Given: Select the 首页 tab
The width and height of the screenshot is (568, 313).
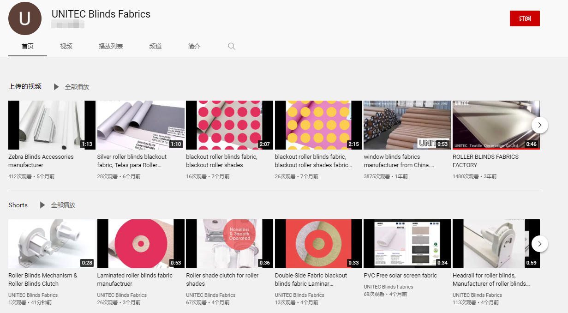Looking at the screenshot, I should (x=28, y=46).
